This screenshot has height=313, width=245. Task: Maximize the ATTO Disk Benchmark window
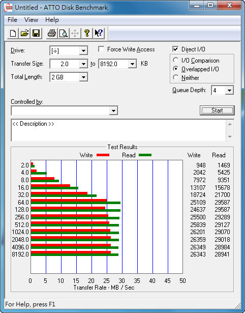(210, 6)
